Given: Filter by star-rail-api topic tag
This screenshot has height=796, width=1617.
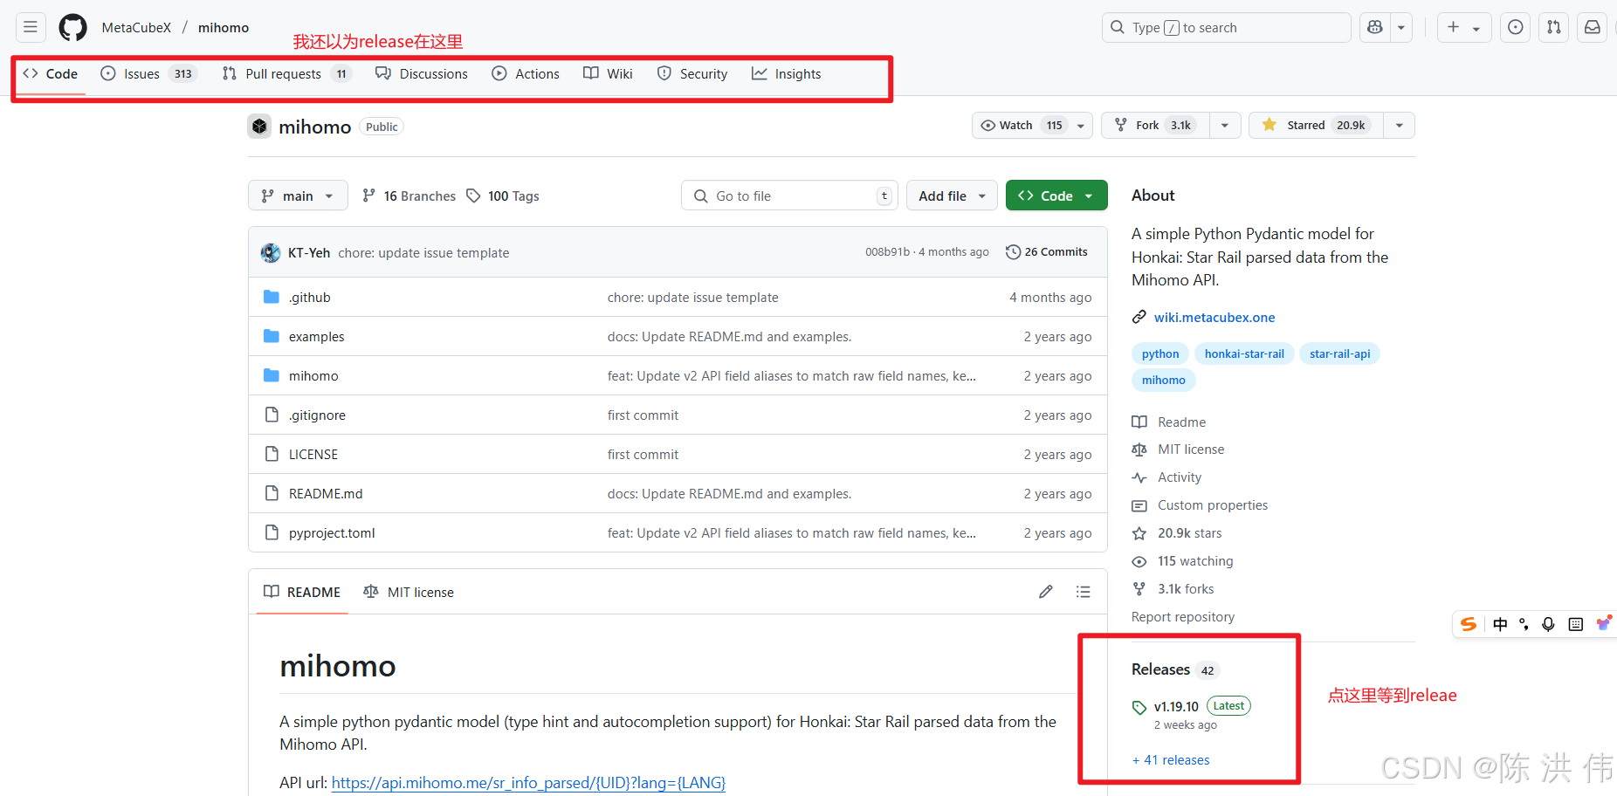Looking at the screenshot, I should (x=1340, y=353).
